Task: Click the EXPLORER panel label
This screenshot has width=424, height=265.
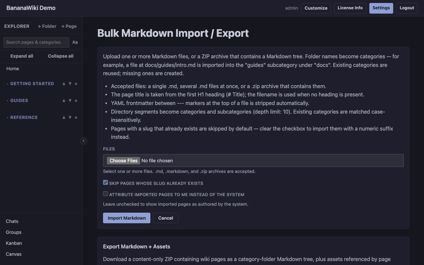Action: point(17,26)
